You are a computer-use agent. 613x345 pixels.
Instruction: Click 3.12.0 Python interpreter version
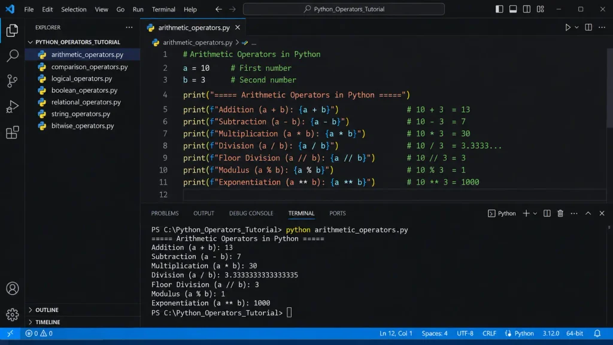551,333
